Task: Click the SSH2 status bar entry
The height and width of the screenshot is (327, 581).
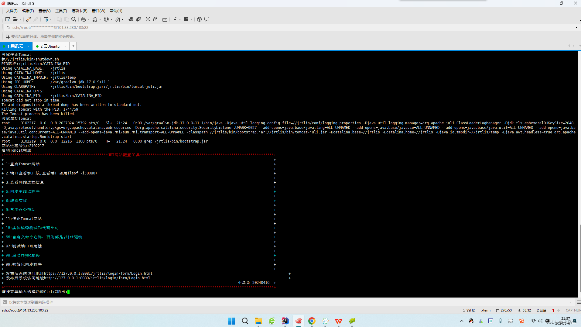Action: coord(469,310)
